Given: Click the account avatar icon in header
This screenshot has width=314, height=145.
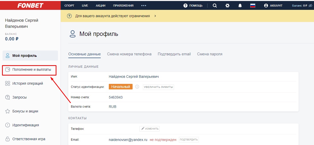Looking at the screenshot, I should 266,6.
